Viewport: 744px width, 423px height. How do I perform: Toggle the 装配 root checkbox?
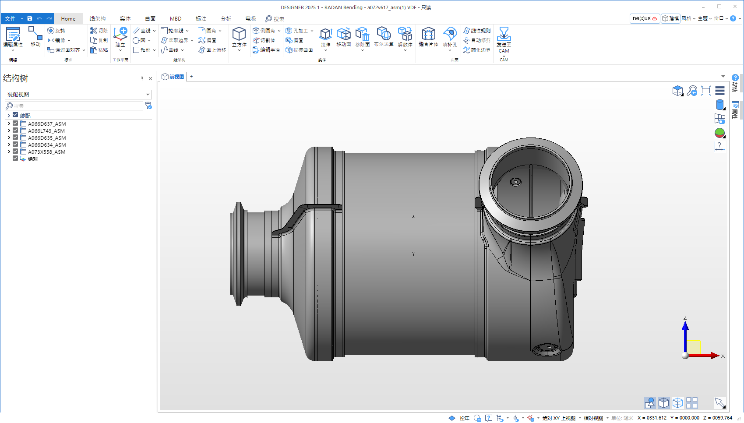[15, 115]
